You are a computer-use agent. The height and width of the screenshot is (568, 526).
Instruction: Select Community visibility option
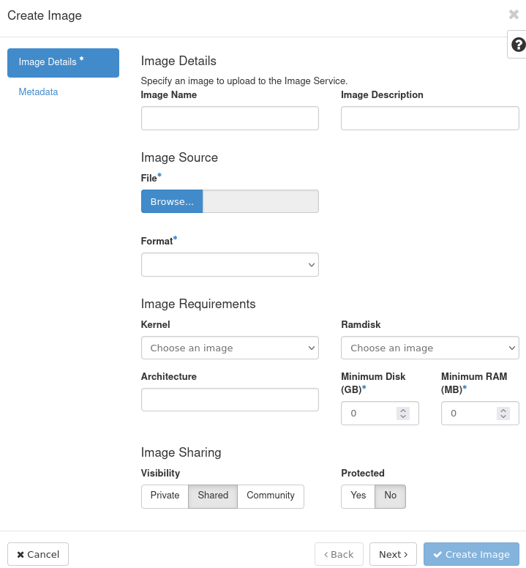point(270,496)
